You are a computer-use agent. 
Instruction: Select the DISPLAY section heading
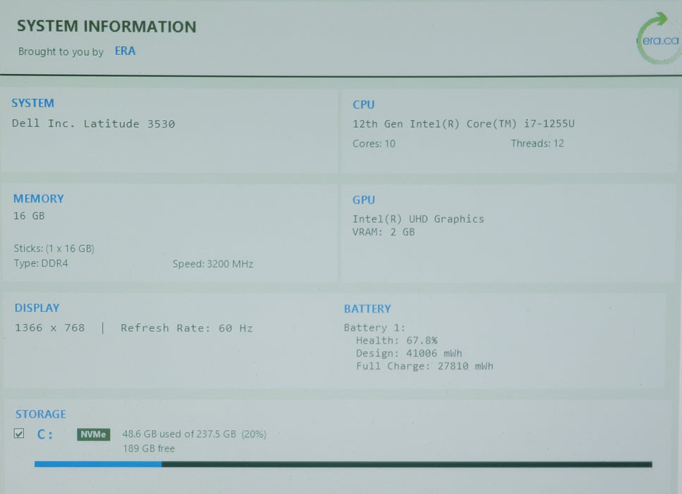pos(37,308)
